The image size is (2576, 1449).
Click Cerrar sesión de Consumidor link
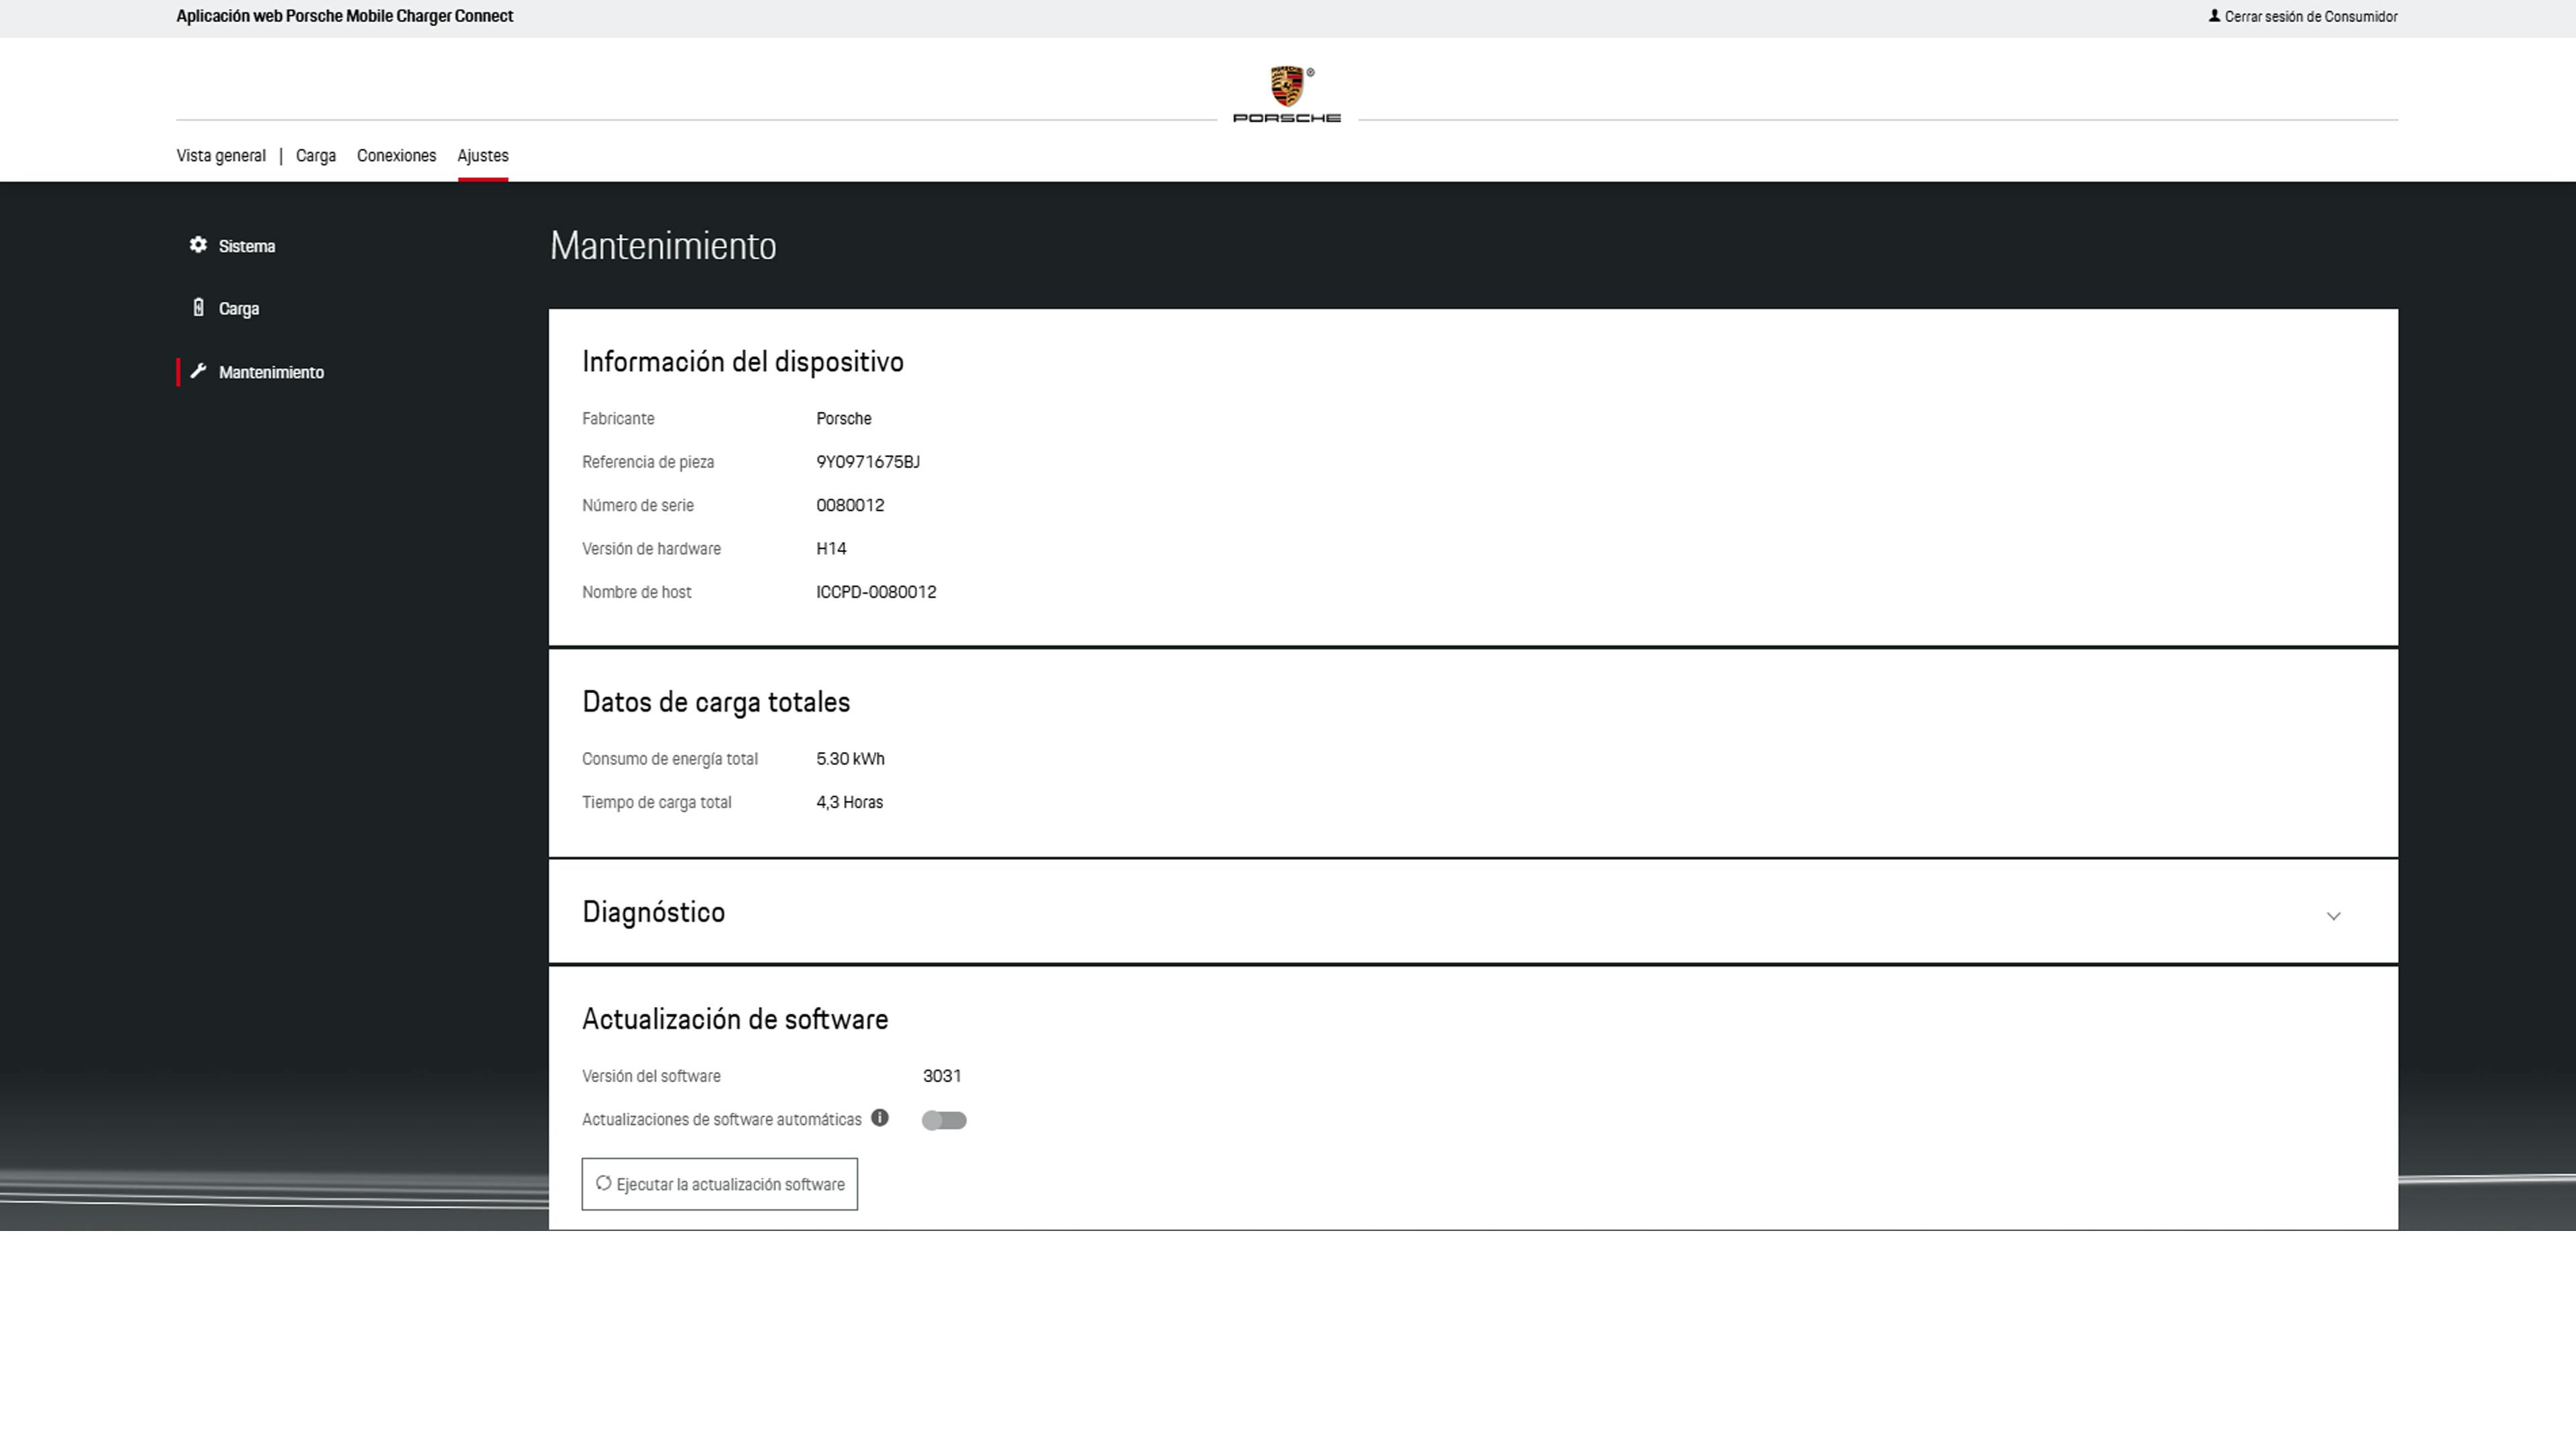coord(2311,17)
